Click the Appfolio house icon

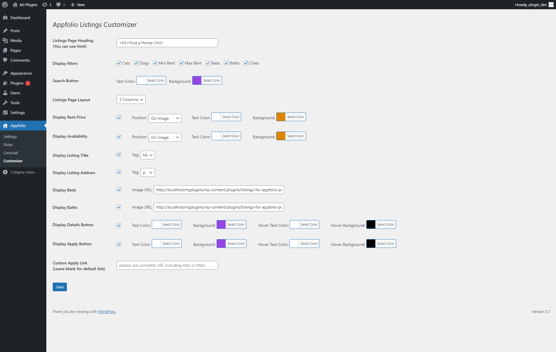click(x=5, y=126)
